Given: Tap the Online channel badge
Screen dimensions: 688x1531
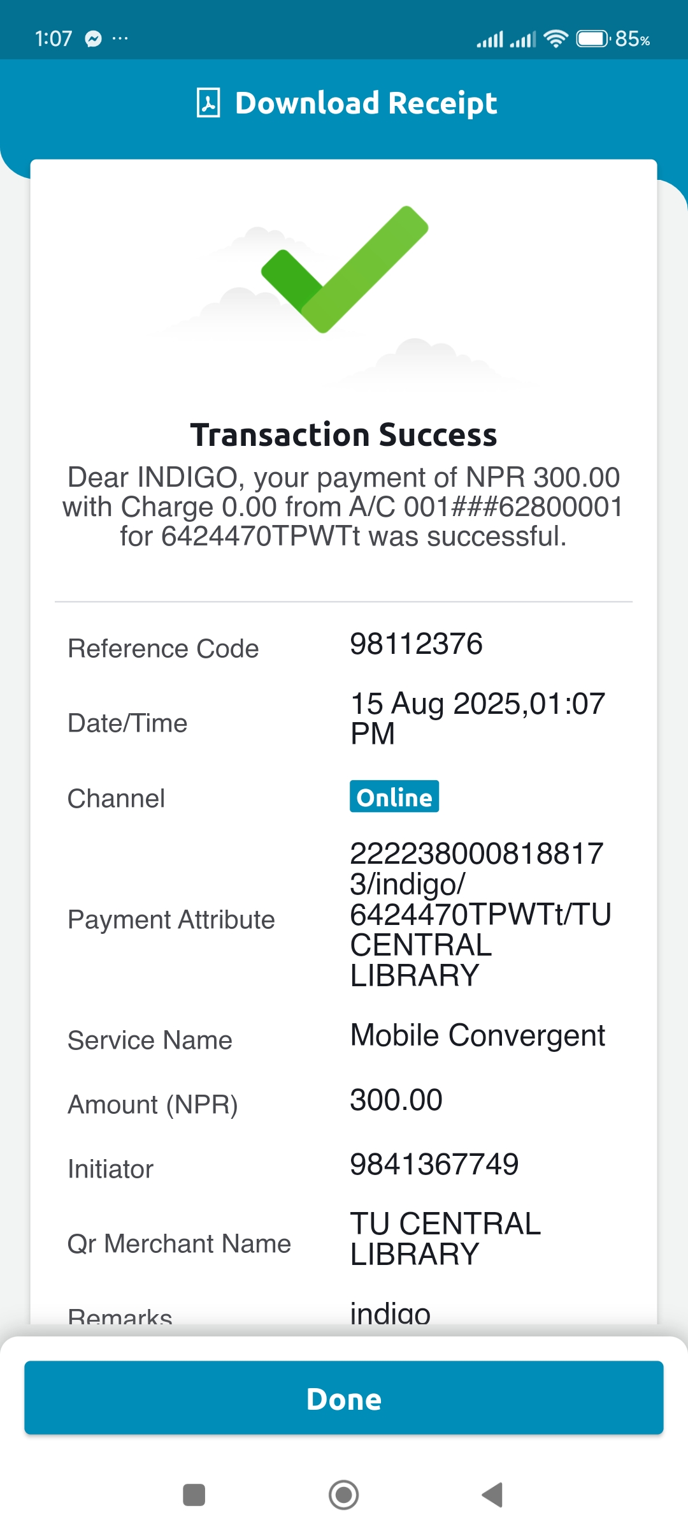Looking at the screenshot, I should point(394,797).
